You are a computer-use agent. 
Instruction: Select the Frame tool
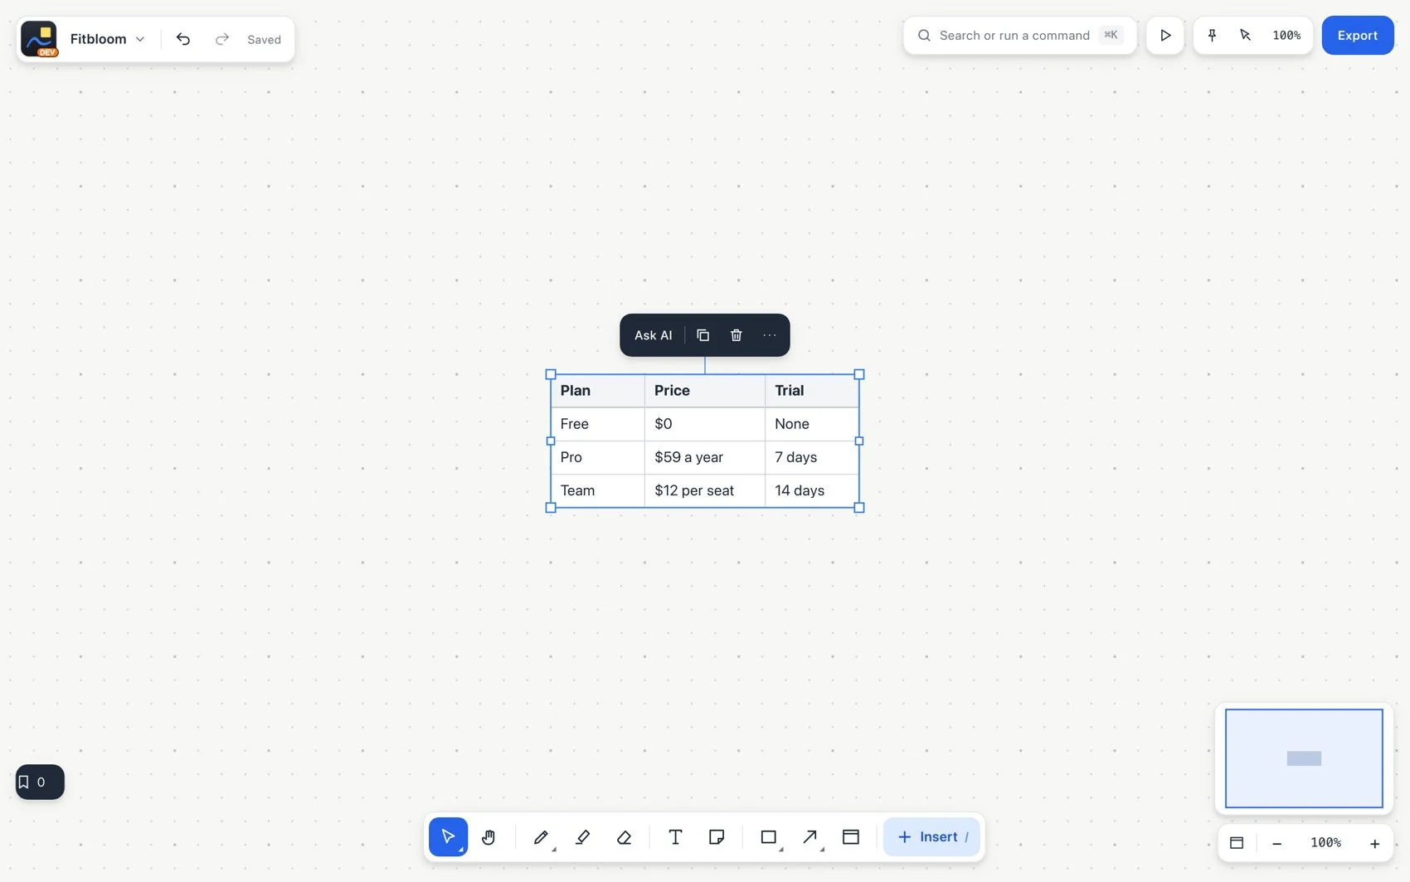pos(851,837)
